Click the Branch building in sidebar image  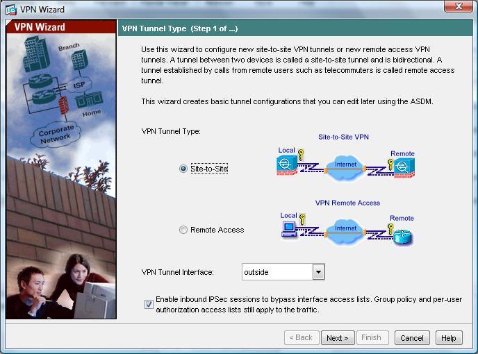(x=80, y=60)
